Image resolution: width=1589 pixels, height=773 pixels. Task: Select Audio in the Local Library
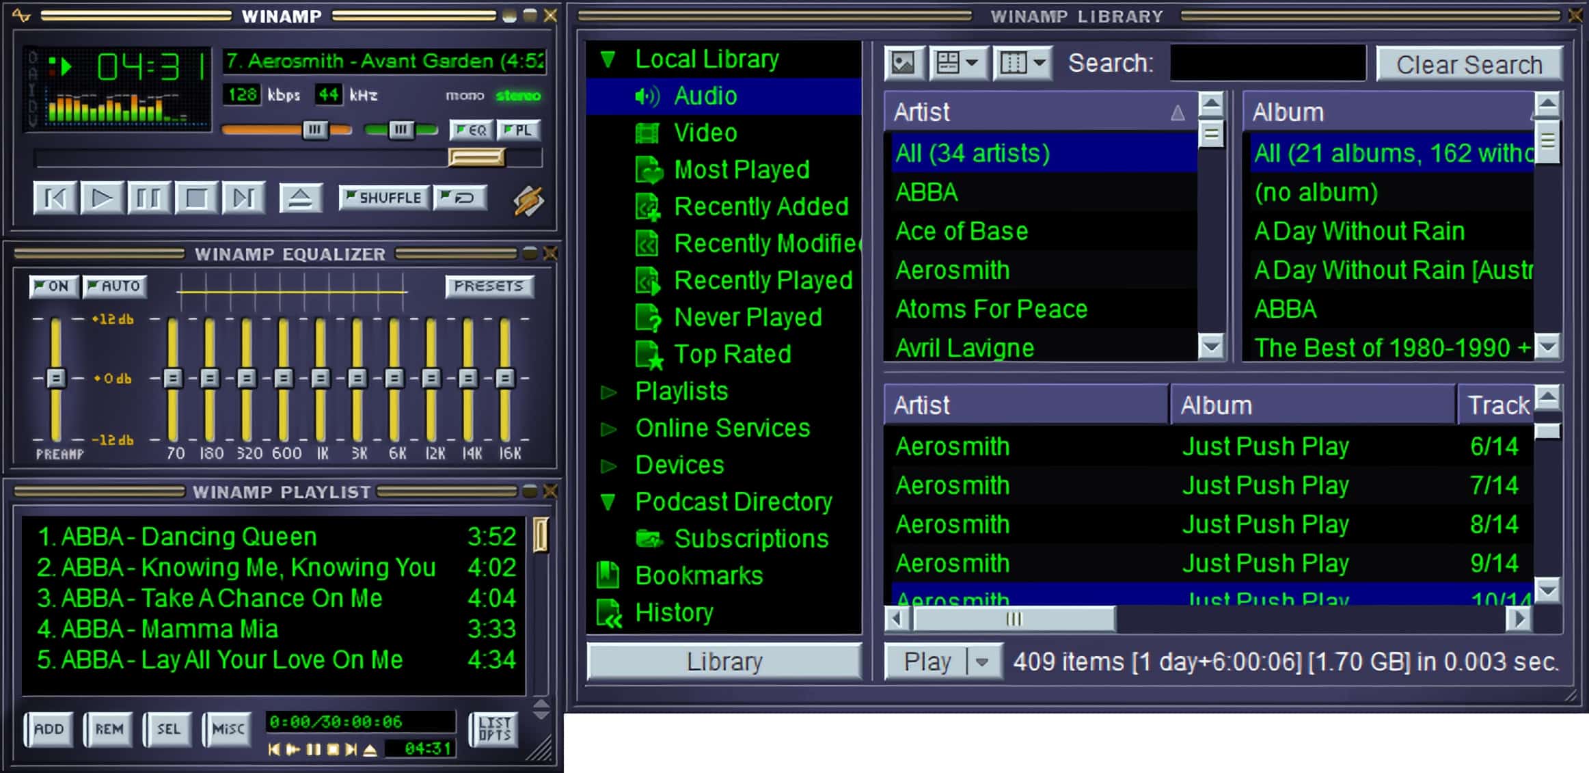point(723,96)
